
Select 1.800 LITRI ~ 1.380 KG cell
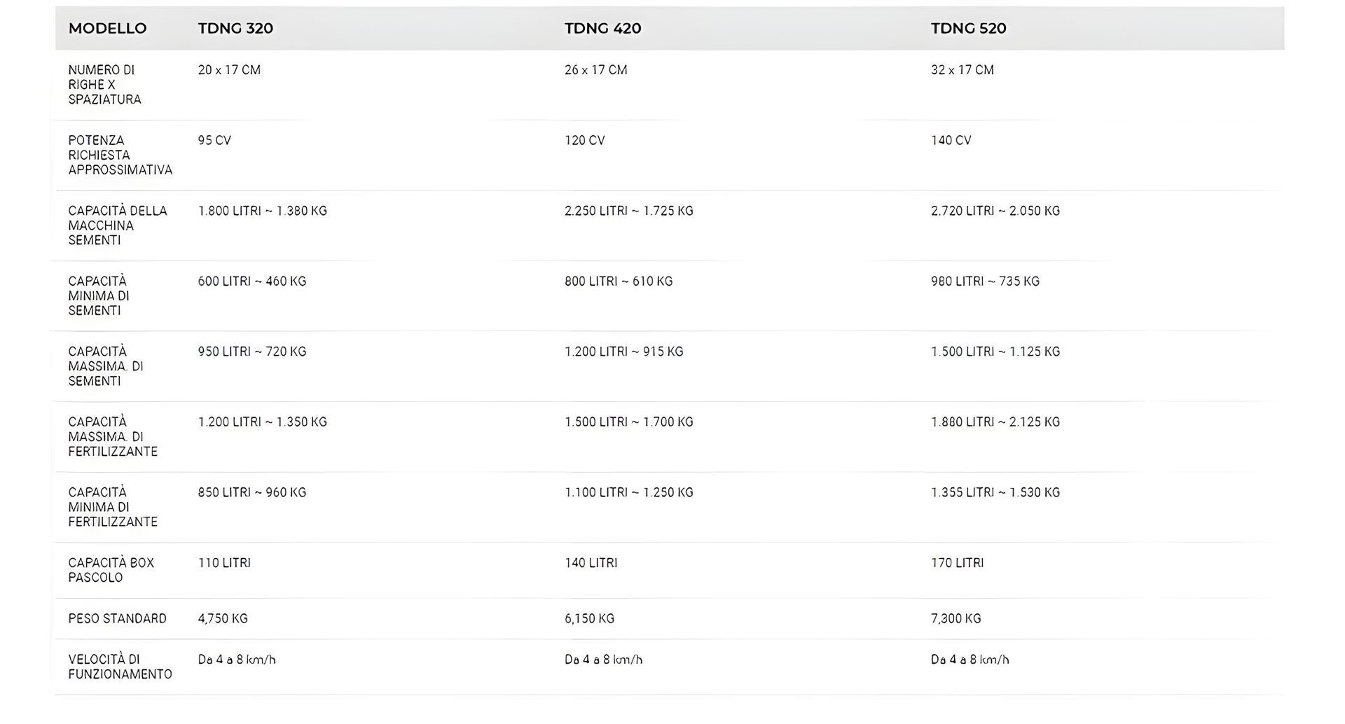coord(263,211)
